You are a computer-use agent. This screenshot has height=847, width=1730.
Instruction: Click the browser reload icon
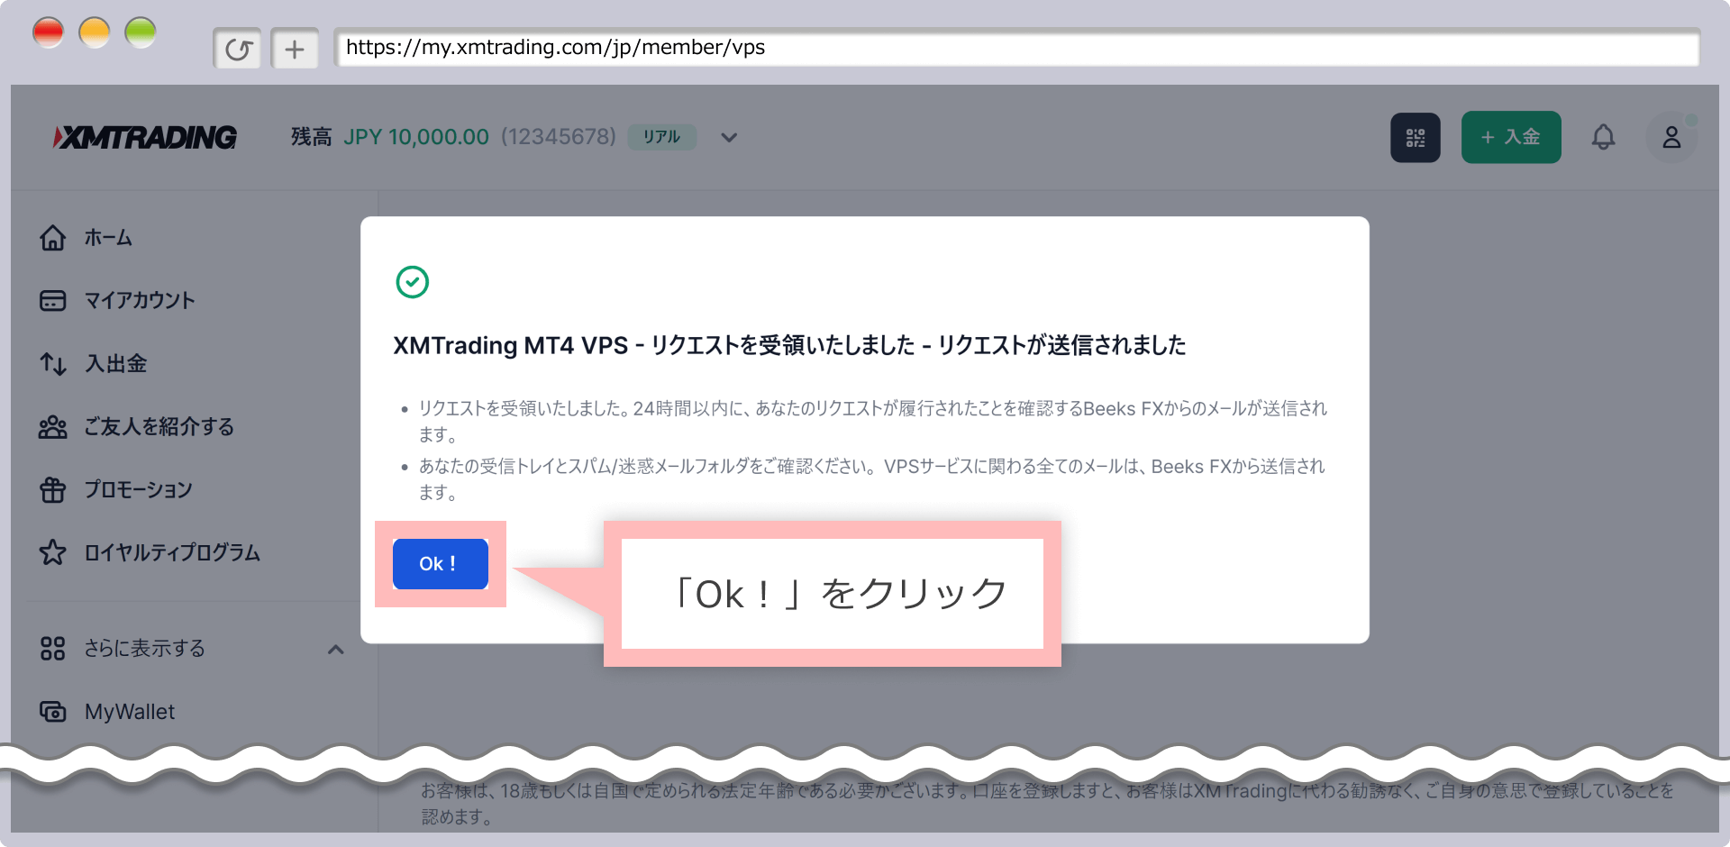237,48
